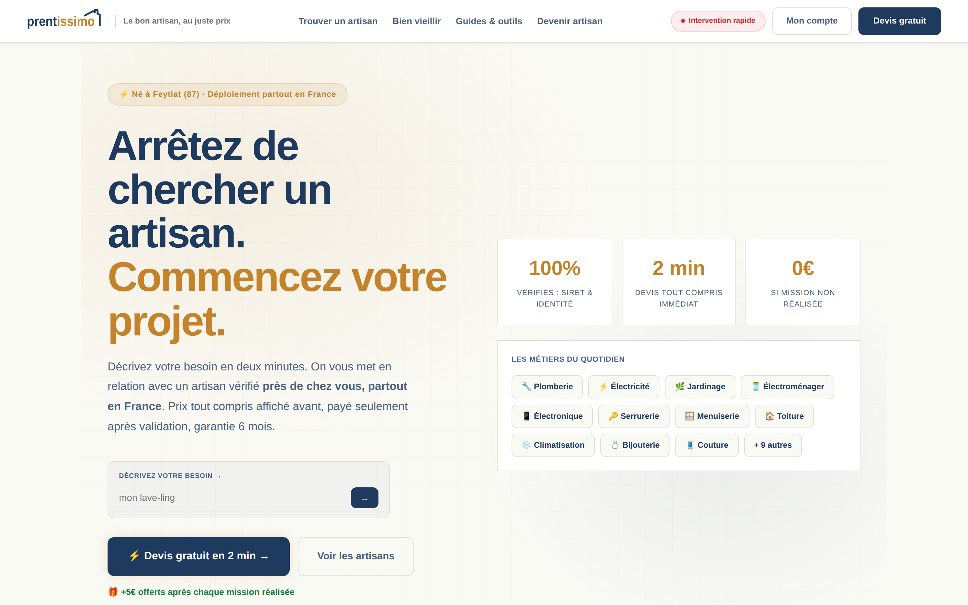Click 'Voir les artisans' button
Image resolution: width=968 pixels, height=605 pixels.
coord(355,556)
